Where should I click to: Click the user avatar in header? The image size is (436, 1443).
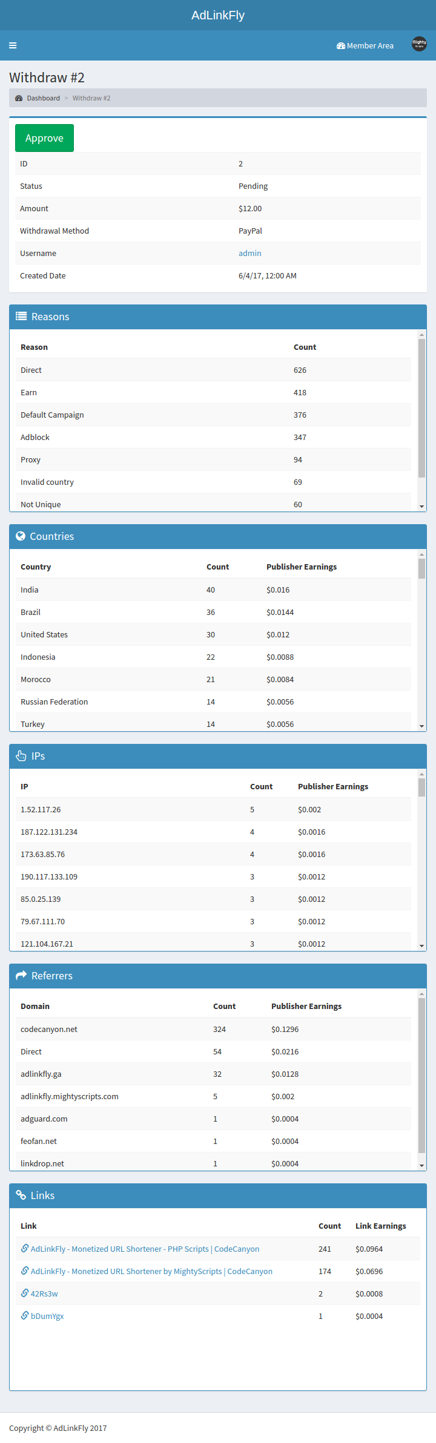coord(419,44)
